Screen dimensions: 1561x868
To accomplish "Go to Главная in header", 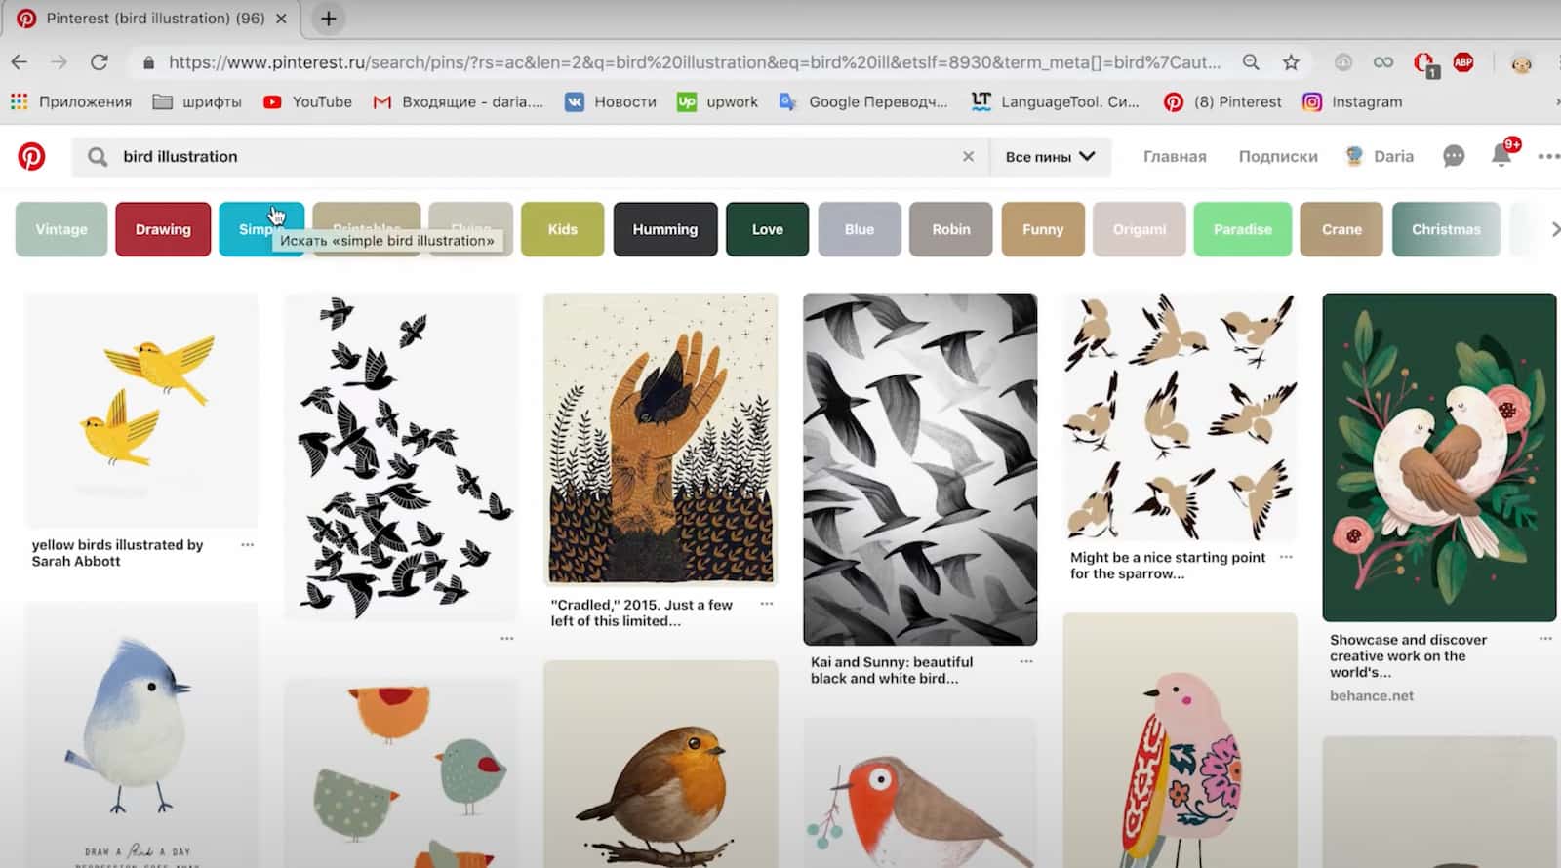I will 1175,156.
